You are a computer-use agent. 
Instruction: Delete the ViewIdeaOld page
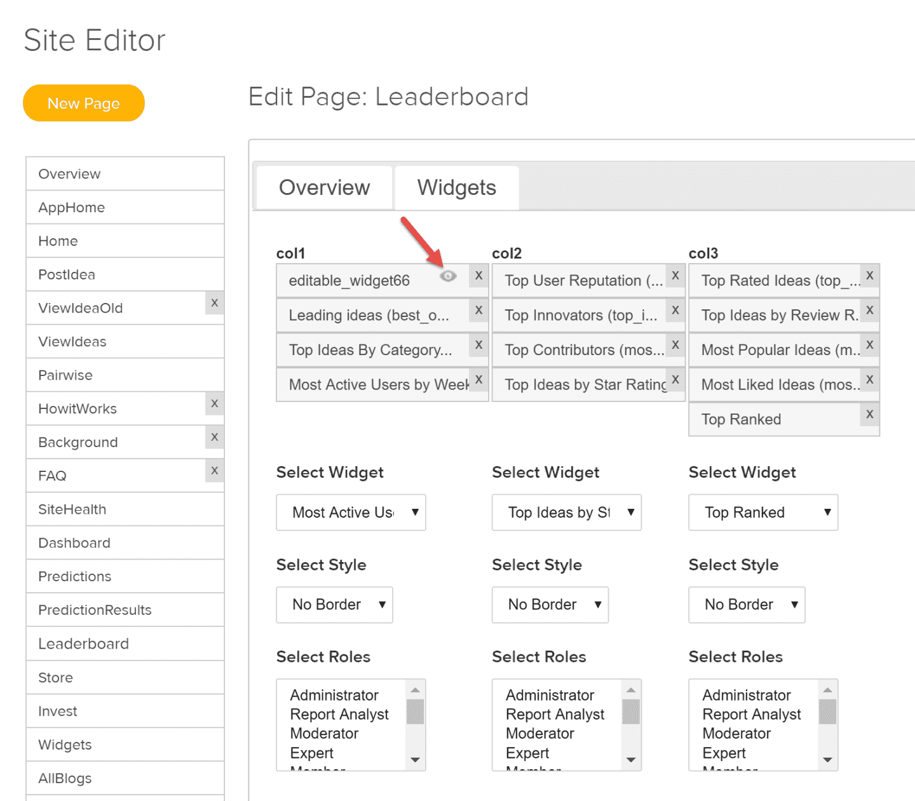215,304
